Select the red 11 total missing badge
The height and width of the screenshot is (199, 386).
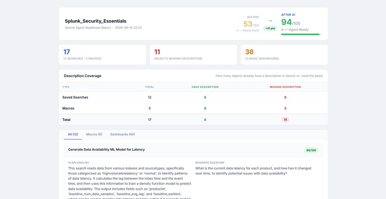click(x=285, y=119)
